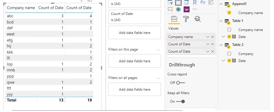Screen dimensions: 274x112
Task: Select the abc row cell
Action: click(10, 16)
